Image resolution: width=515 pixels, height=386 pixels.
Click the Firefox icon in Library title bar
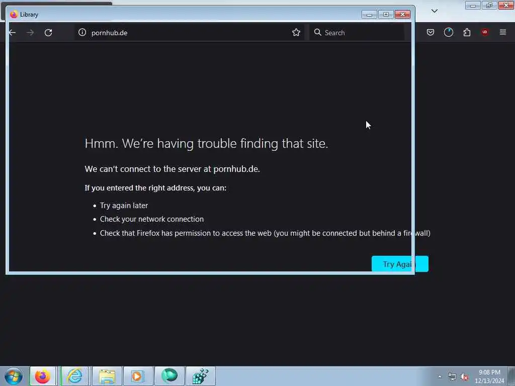pos(14,15)
